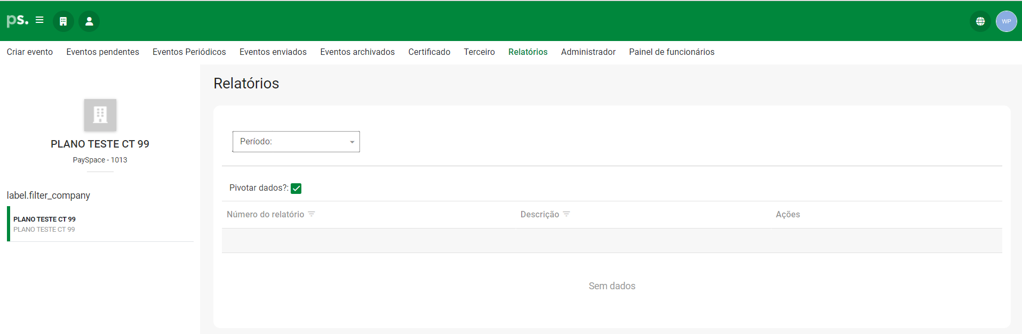Open the globe language selector

(x=980, y=21)
